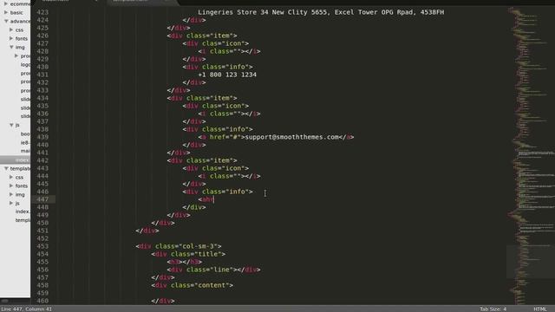The width and height of the screenshot is (555, 312).
Task: Open the HTML syntax selector
Action: tap(539, 309)
